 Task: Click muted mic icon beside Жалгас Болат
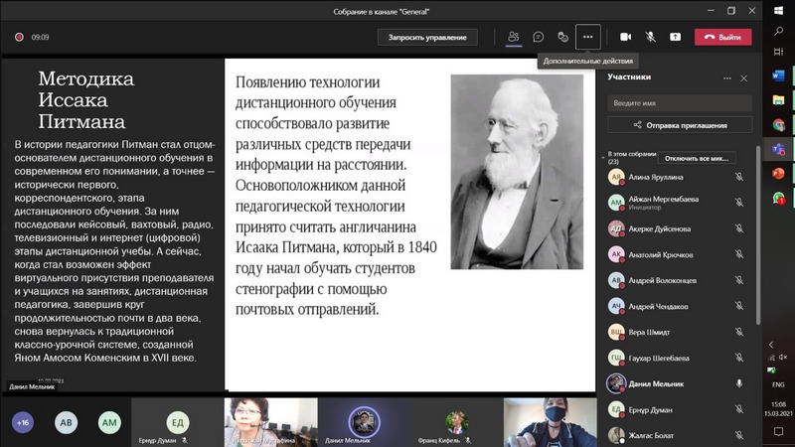pos(739,435)
